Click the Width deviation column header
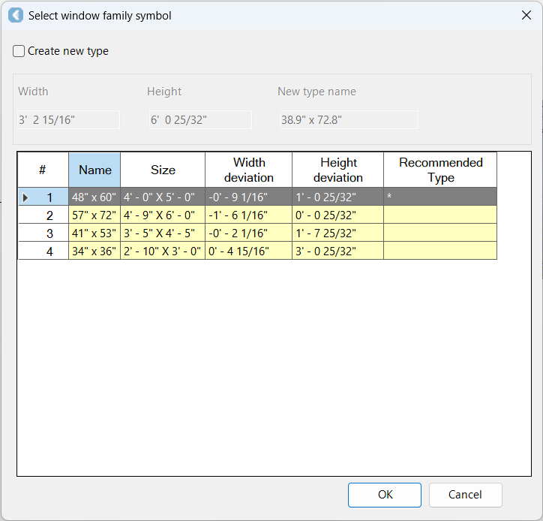 click(x=249, y=170)
